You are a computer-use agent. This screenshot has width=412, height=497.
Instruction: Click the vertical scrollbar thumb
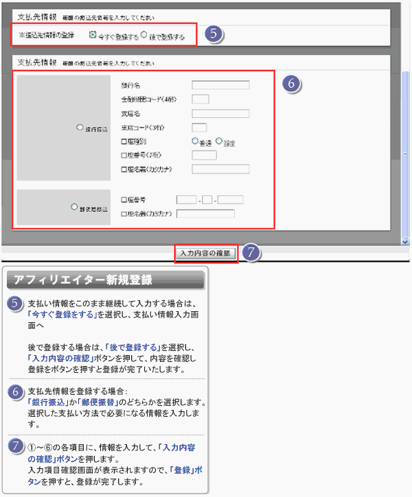pyautogui.click(x=405, y=154)
